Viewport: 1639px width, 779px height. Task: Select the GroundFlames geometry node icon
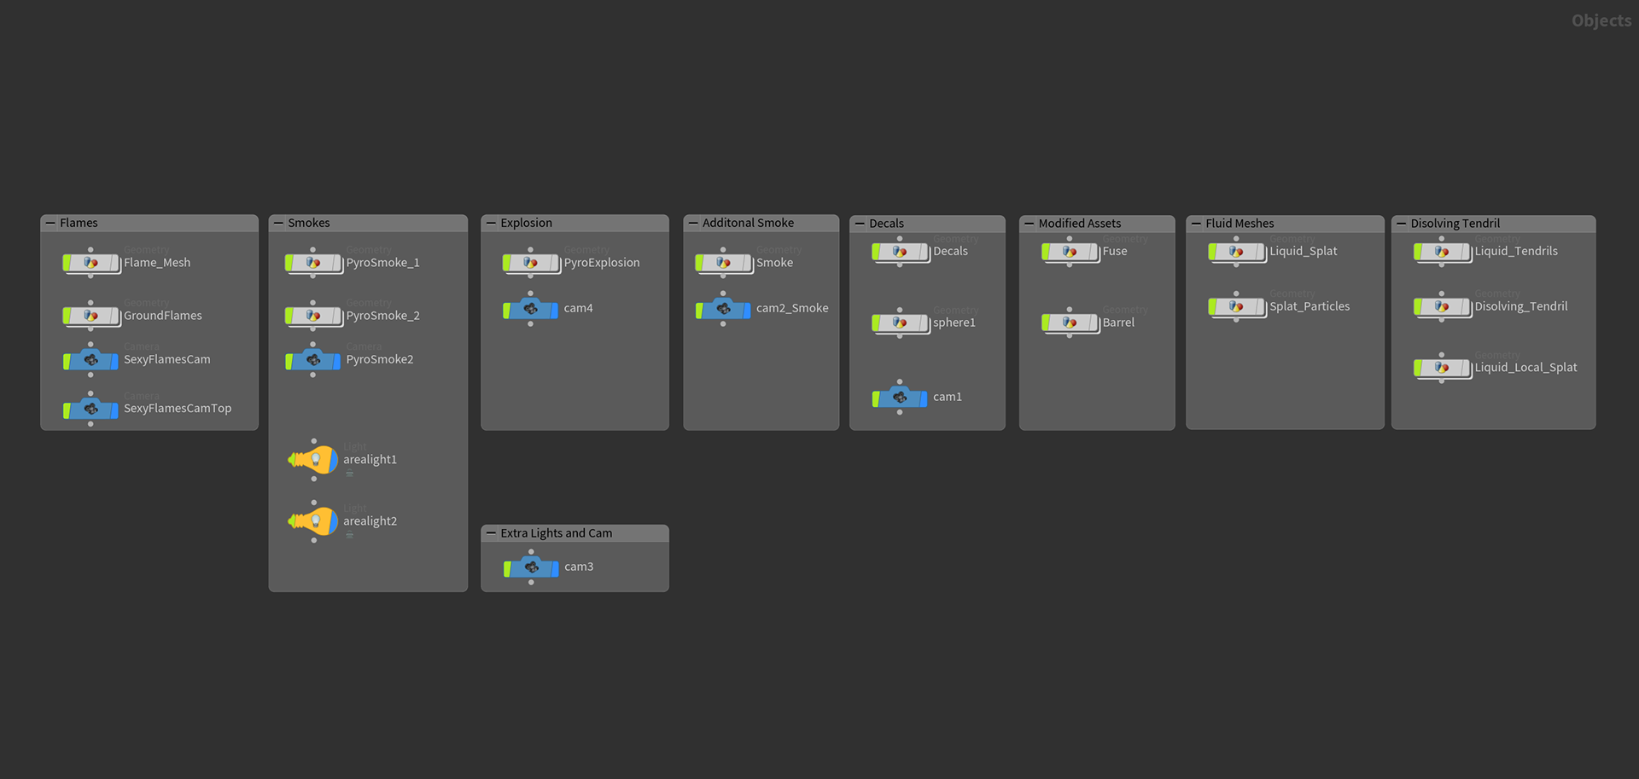point(91,316)
